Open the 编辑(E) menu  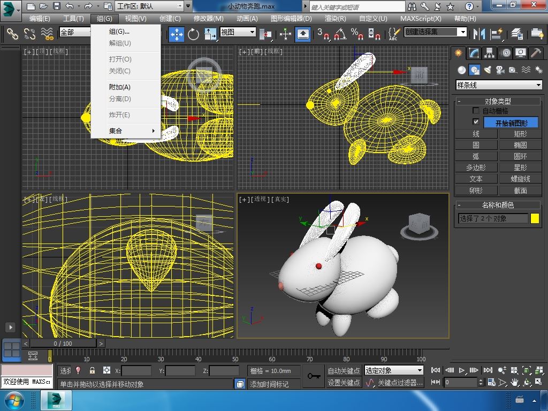point(40,19)
